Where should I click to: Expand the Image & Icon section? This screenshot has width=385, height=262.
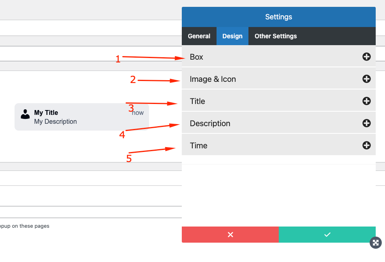[x=213, y=79]
